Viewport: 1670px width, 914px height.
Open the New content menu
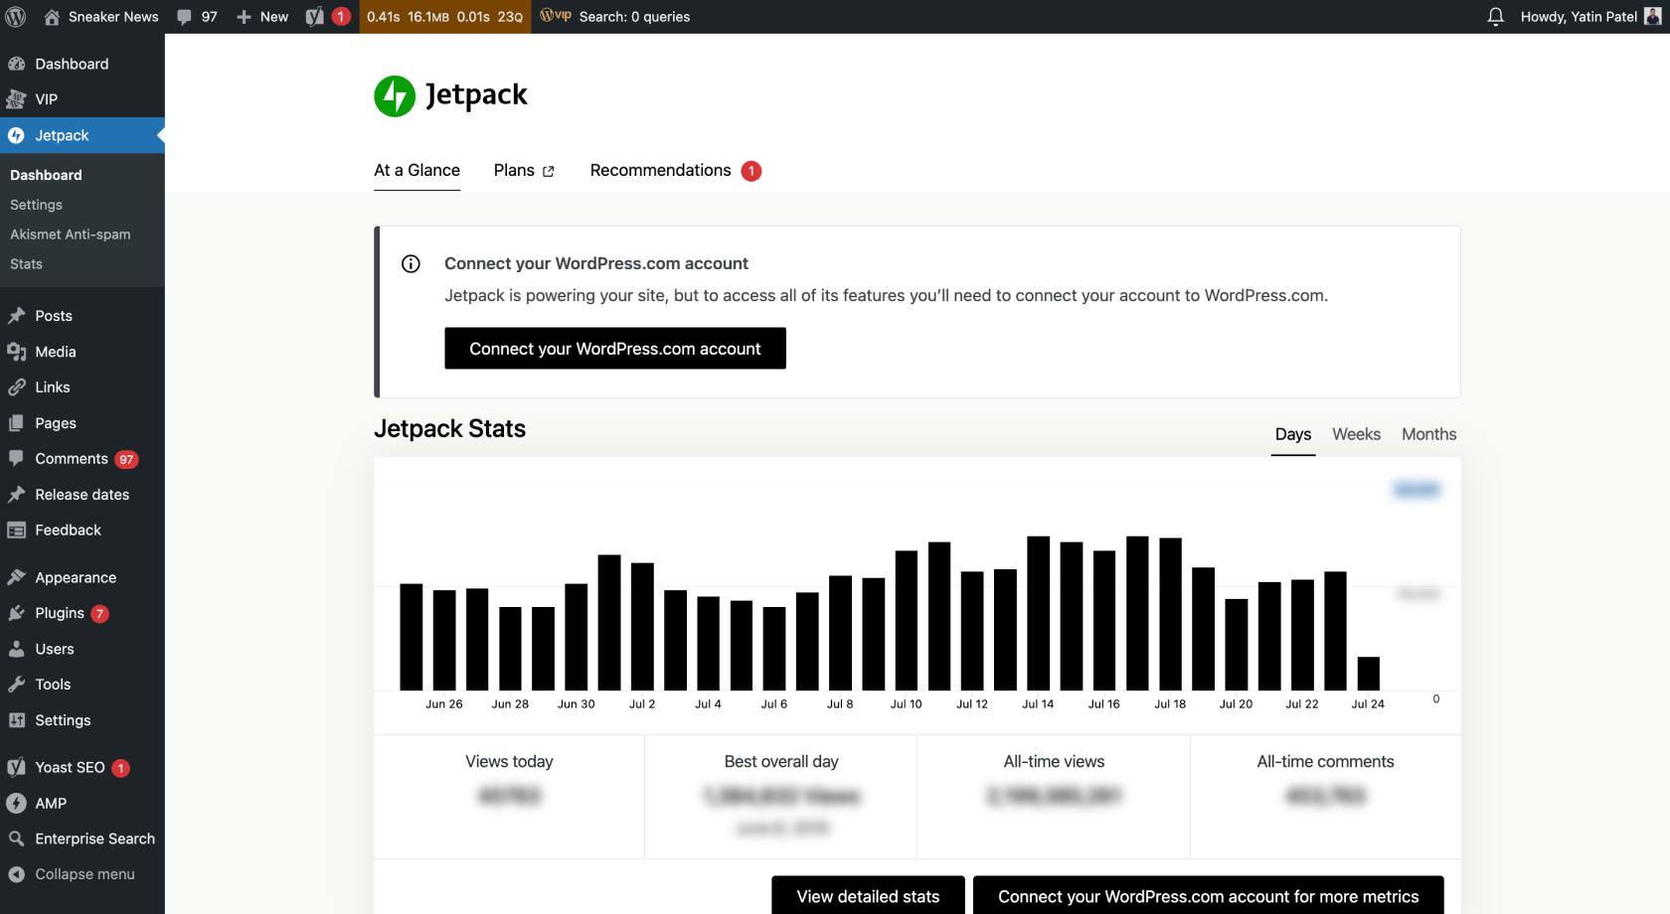(x=262, y=17)
